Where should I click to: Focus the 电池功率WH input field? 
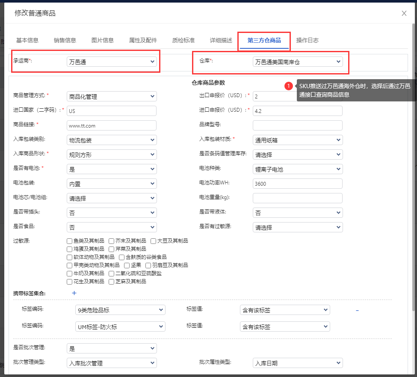[x=298, y=184]
